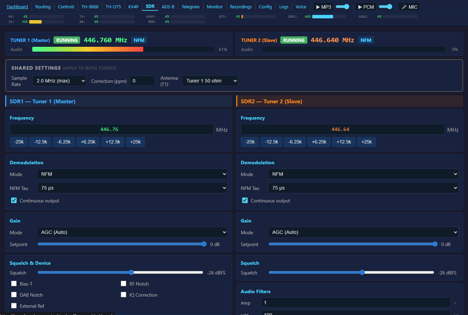468x315 pixels.
Task: Open the ADS-B tab
Action: coord(168,7)
